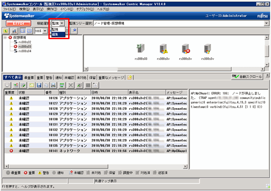This screenshot has height=191, width=271.
Task: Switch to the 未確認 tab
Action: click(69, 77)
